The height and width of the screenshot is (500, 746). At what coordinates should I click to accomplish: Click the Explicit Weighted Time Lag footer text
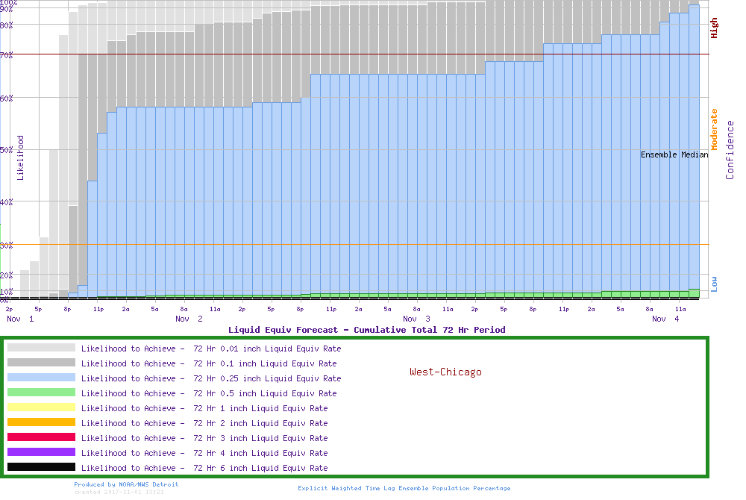tap(404, 488)
